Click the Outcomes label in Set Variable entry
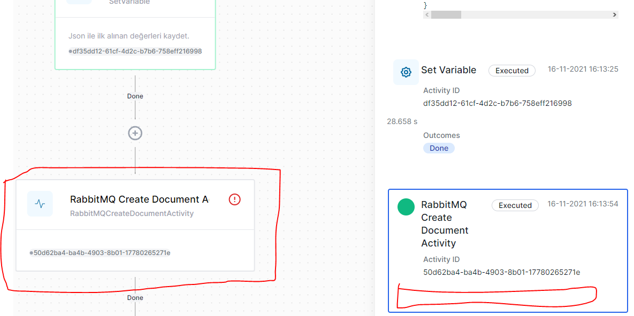The image size is (634, 316). click(x=441, y=135)
